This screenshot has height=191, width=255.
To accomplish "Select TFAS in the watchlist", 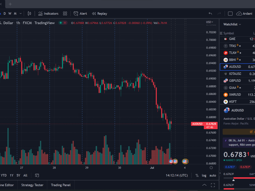I will [x=237, y=46].
